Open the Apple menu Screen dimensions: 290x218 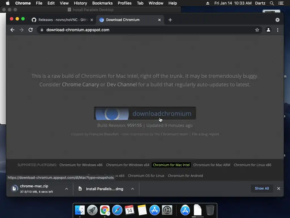point(8,3)
